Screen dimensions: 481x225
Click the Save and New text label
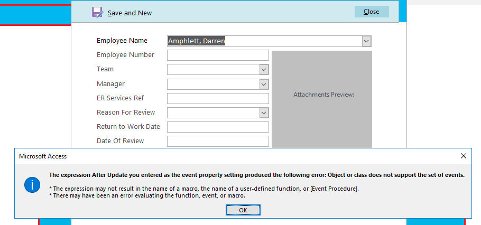point(130,13)
